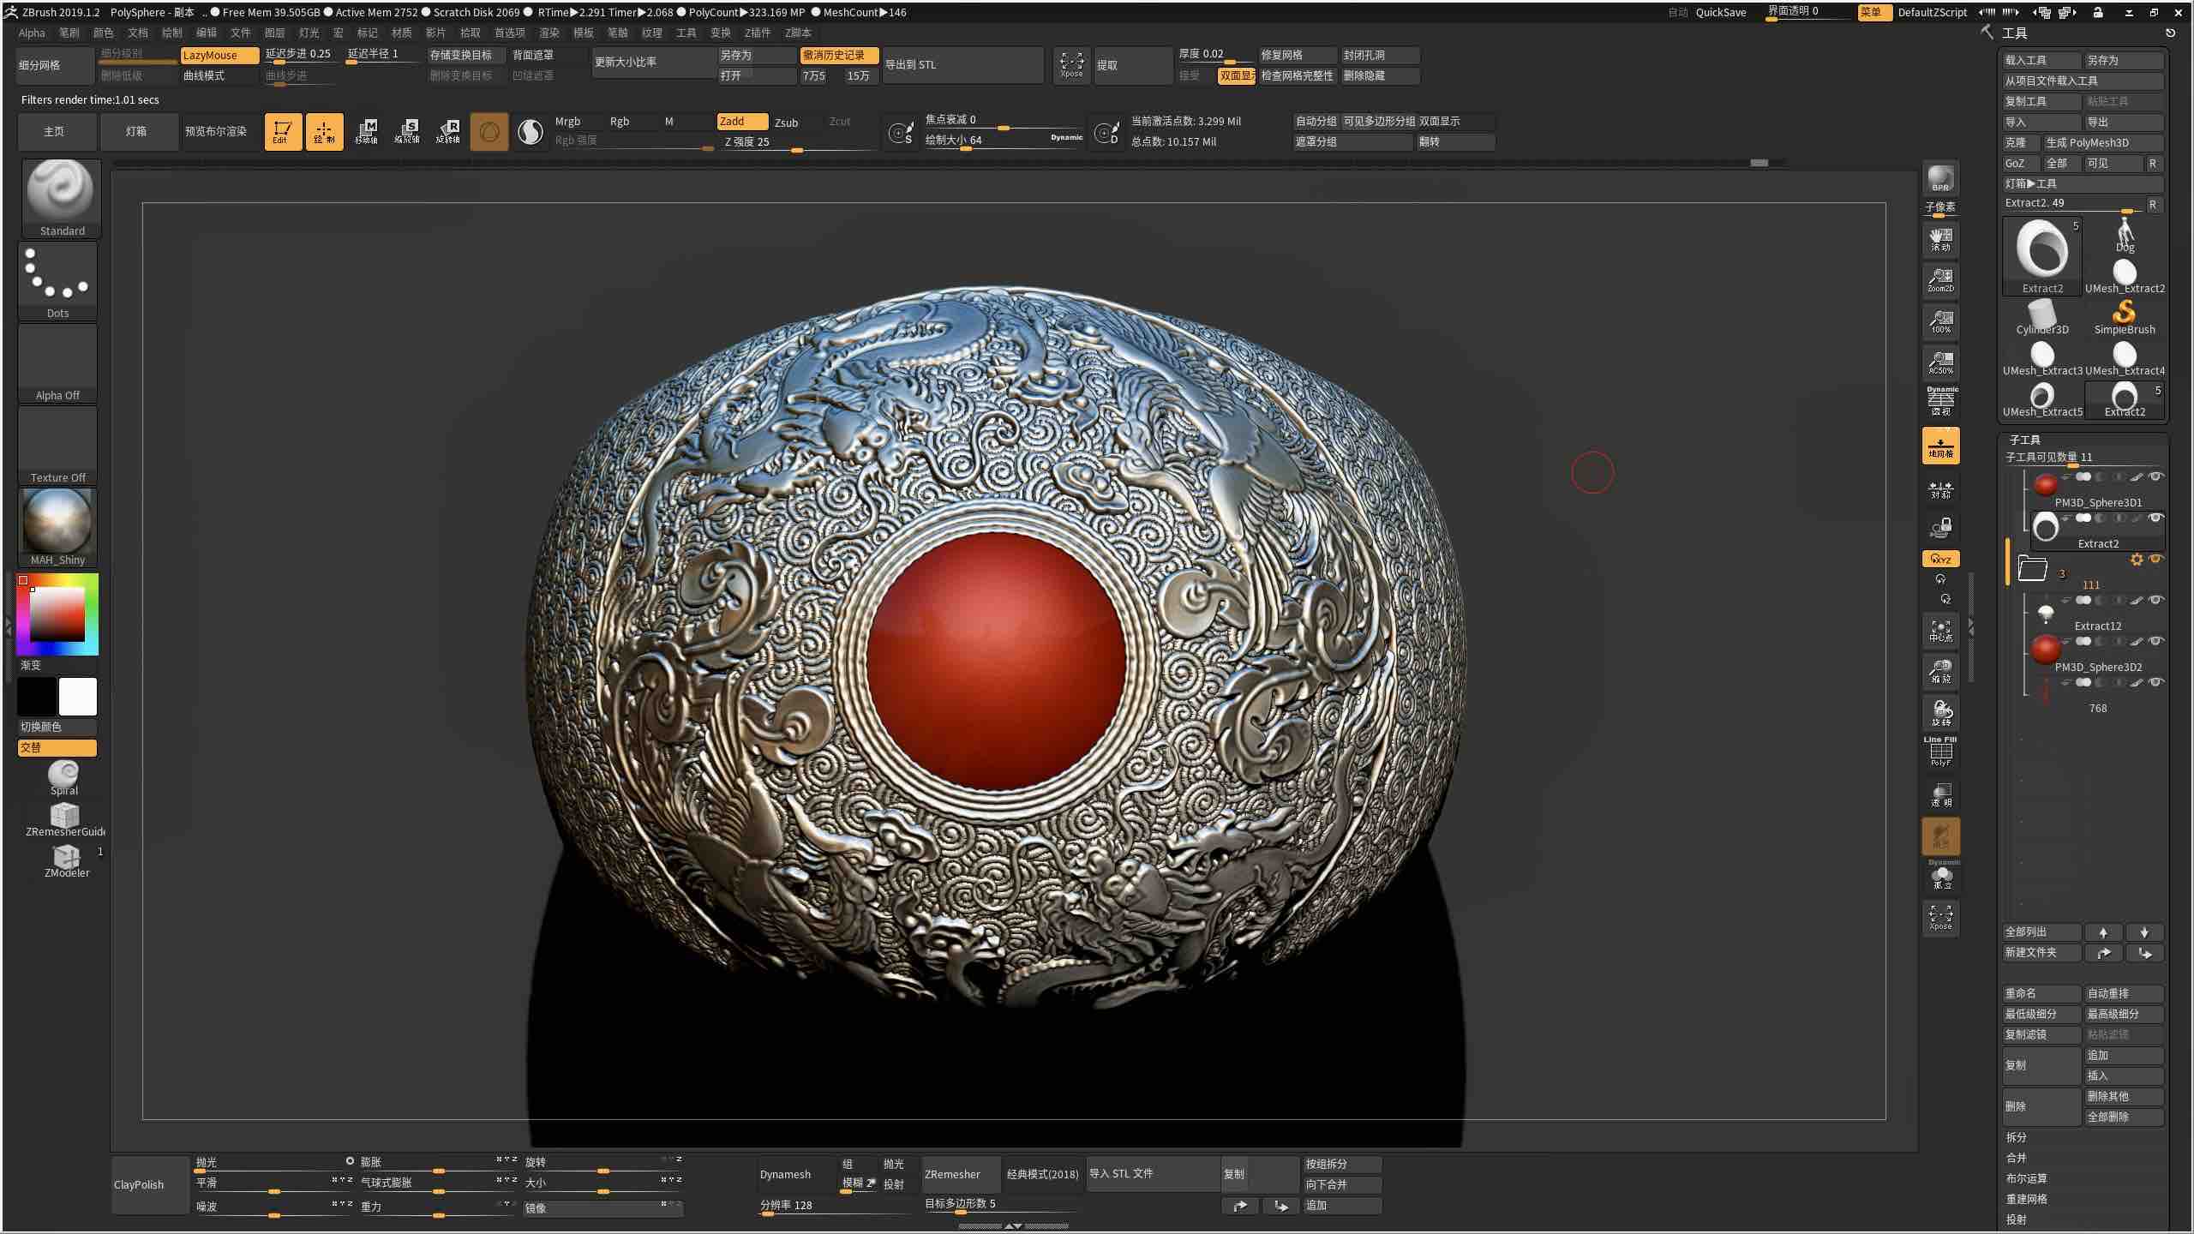Screen dimensions: 2194x1234
Task: Open the Xpose icon on the right shelf
Action: point(1939,918)
